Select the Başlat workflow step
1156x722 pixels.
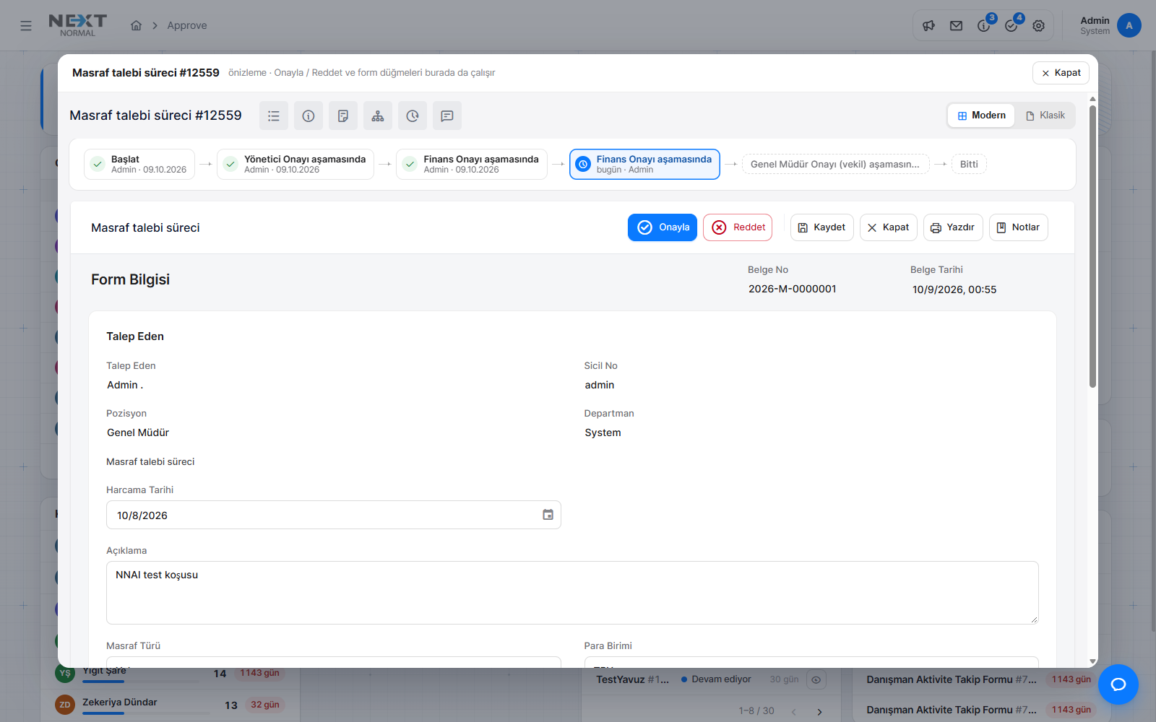tap(139, 164)
